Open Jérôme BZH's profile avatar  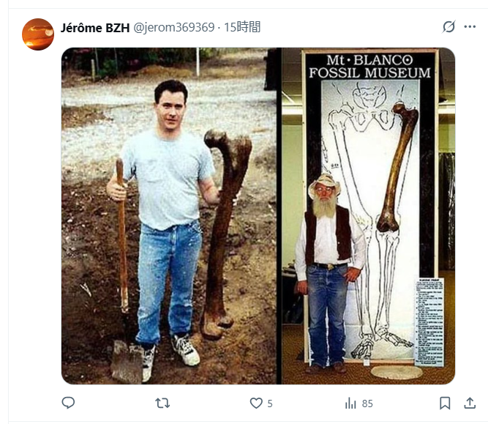(38, 34)
